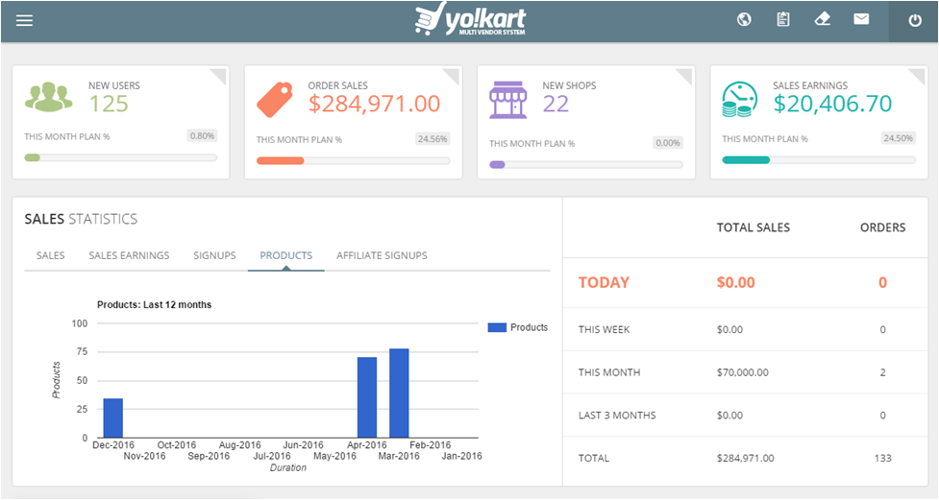Screen dimensions: 939x500
Task: Open the globe icon in header
Action: tap(744, 20)
